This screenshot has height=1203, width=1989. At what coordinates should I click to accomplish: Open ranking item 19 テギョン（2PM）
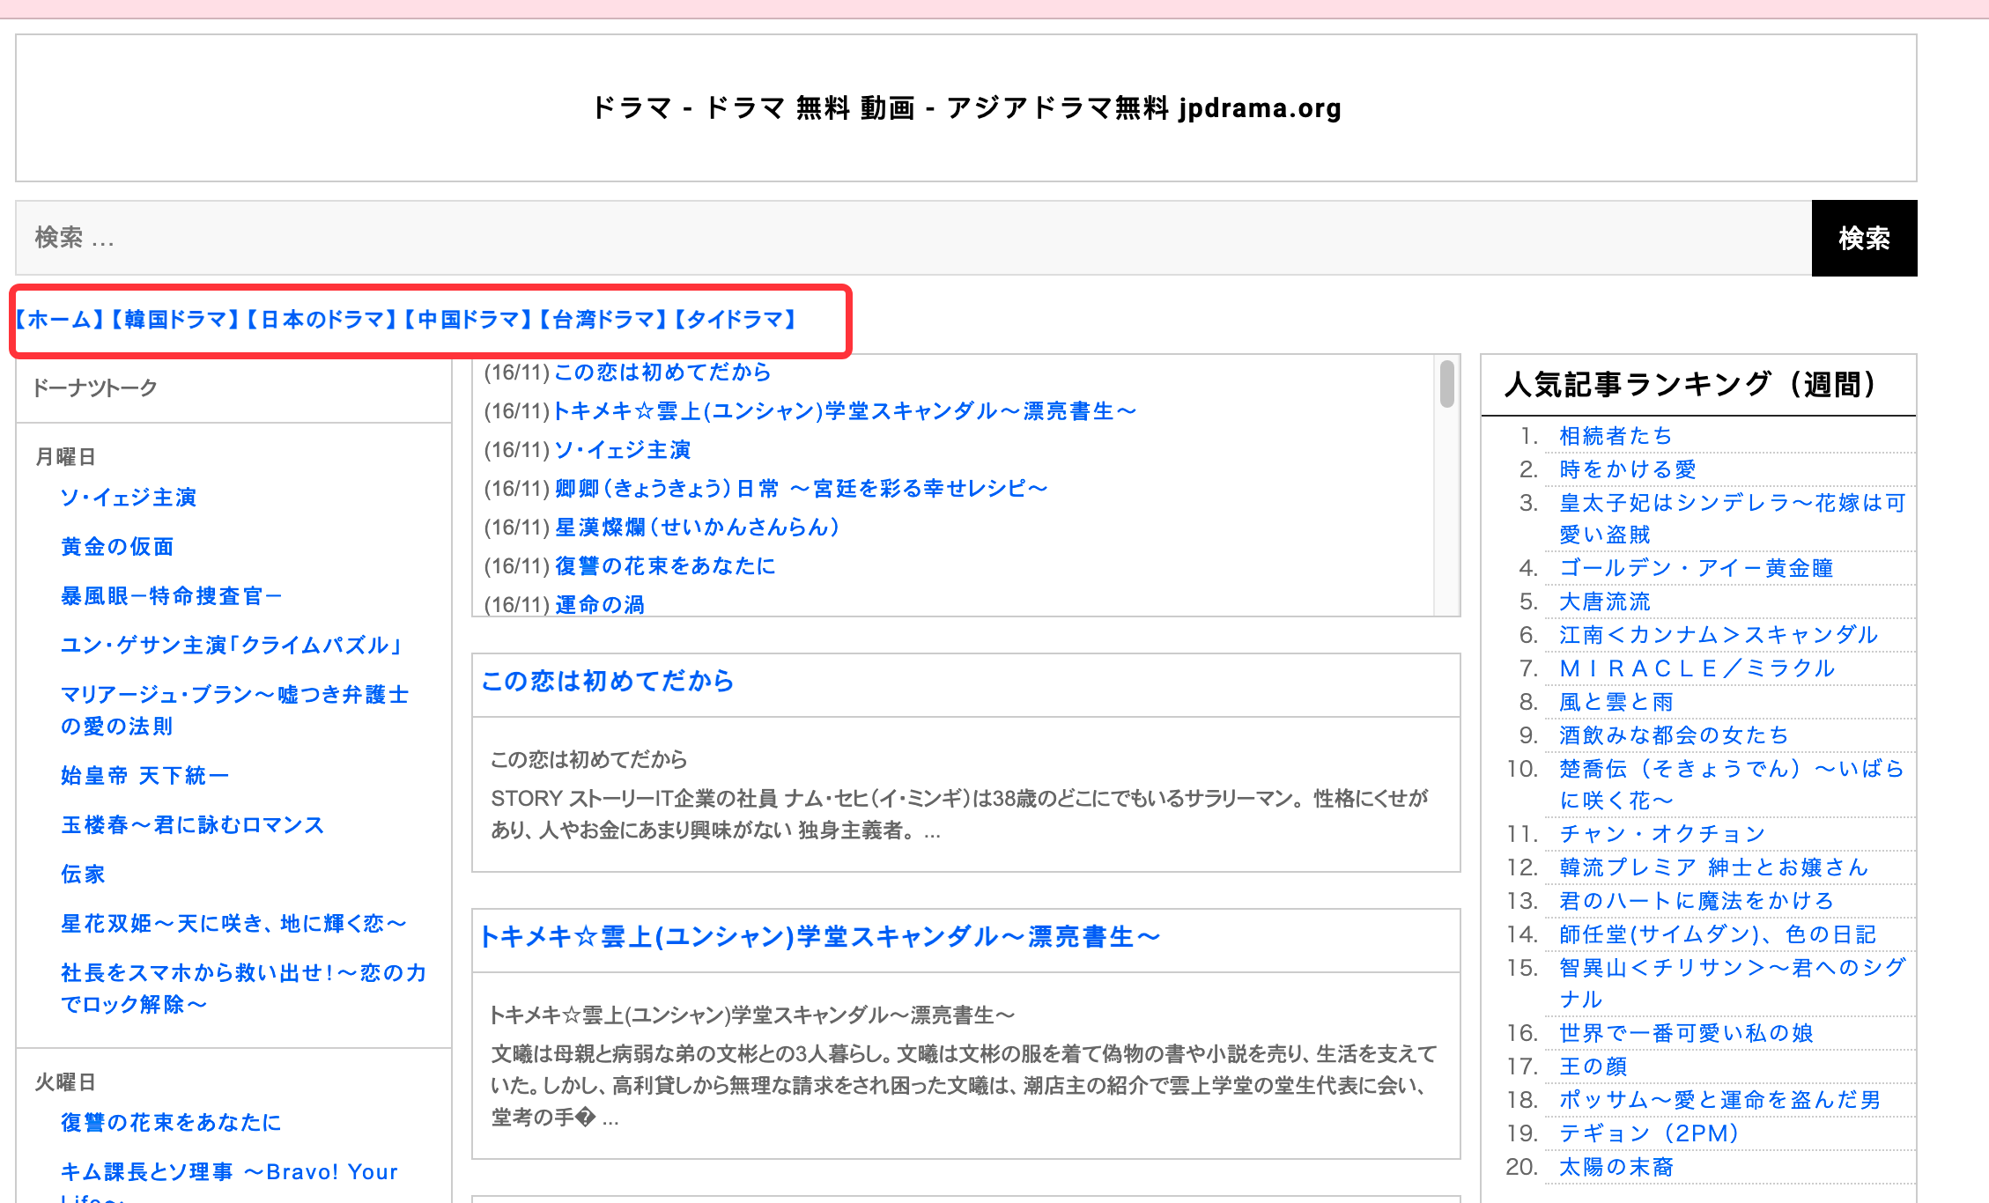click(x=1649, y=1133)
